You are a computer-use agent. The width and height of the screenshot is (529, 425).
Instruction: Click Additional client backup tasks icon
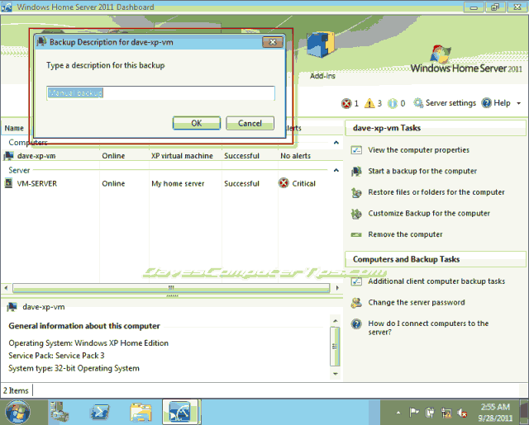356,281
